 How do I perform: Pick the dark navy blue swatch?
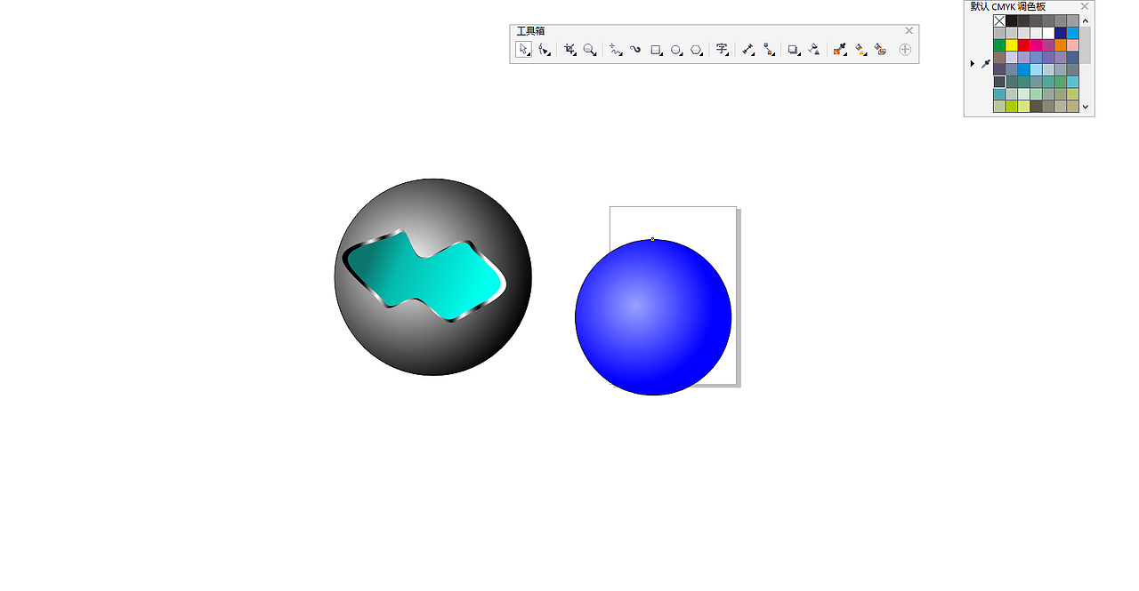point(1061,33)
